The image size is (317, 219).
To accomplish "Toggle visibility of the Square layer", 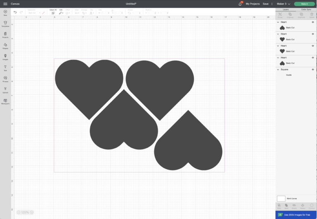I will (x=313, y=69).
